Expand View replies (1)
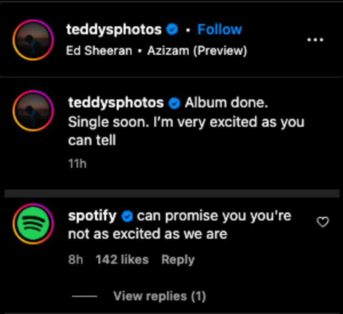This screenshot has width=343, height=314. [x=159, y=296]
